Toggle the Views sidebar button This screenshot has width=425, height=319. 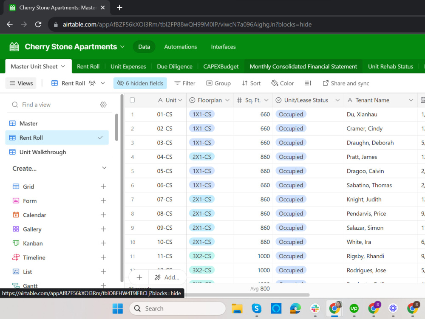(21, 83)
